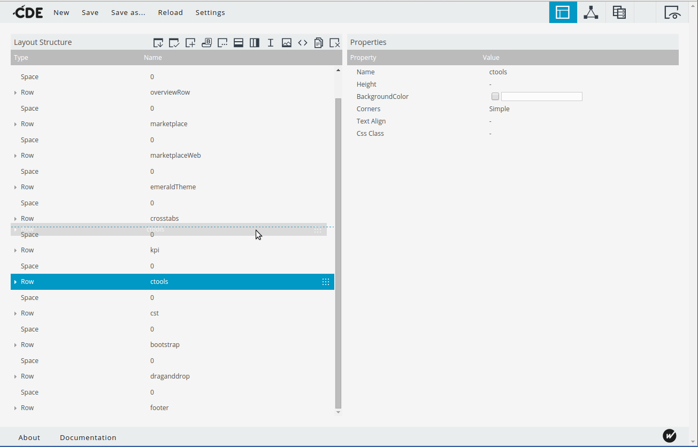Open the Documentation link

click(88, 437)
